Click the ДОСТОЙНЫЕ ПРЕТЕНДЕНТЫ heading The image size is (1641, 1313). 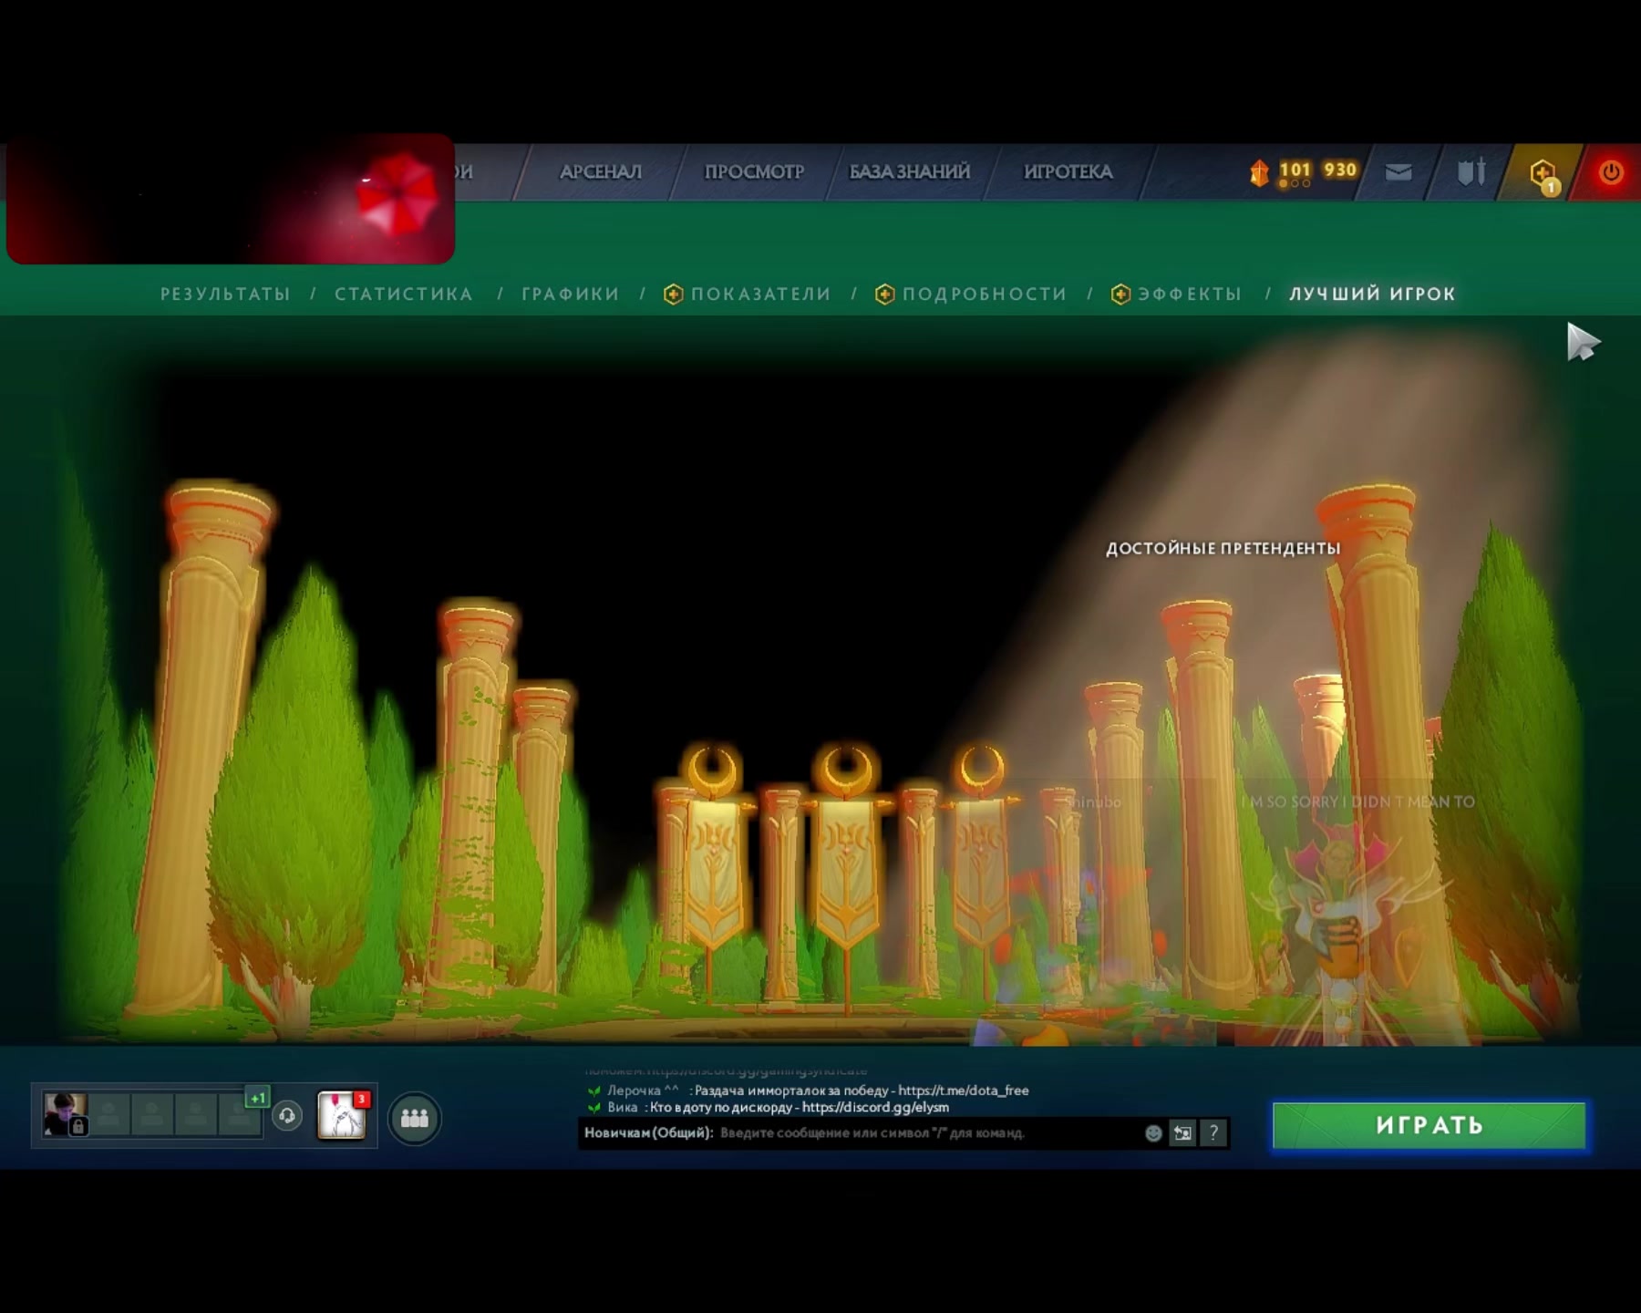coord(1223,548)
